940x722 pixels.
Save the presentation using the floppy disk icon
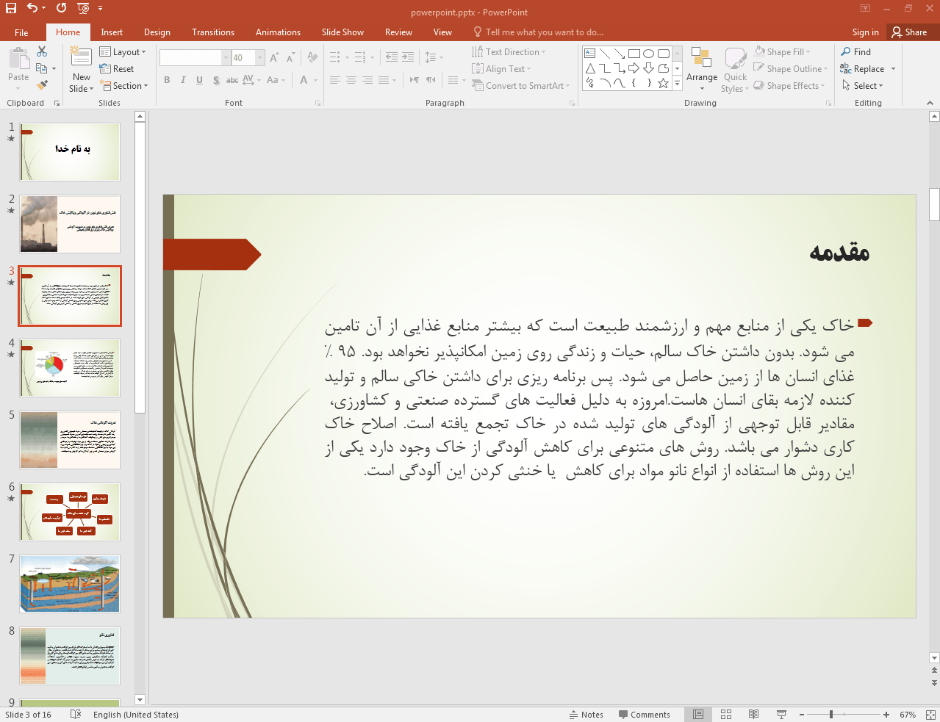click(10, 8)
